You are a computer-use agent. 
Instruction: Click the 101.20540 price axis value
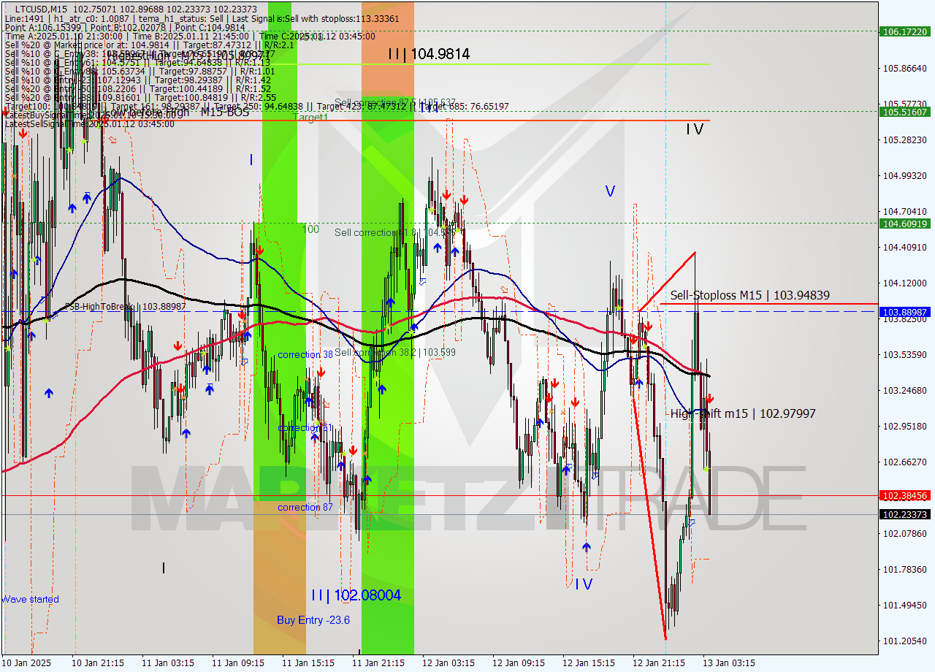pyautogui.click(x=905, y=641)
